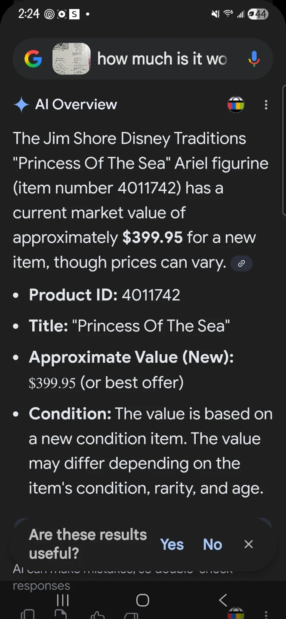
Task: Tap the colorful avatar icon next to AI Overview
Action: (236, 104)
